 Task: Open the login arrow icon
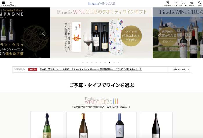click(x=175, y=3)
